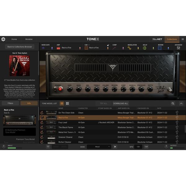
Task: Click the green Delay icon
Action: 144,48
